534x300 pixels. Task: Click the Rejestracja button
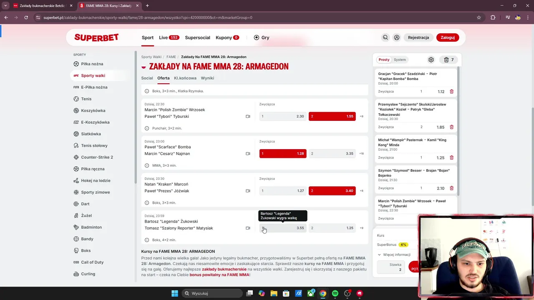click(x=418, y=37)
